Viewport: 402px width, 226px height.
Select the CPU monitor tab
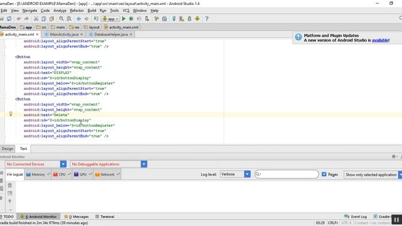[x=62, y=175]
